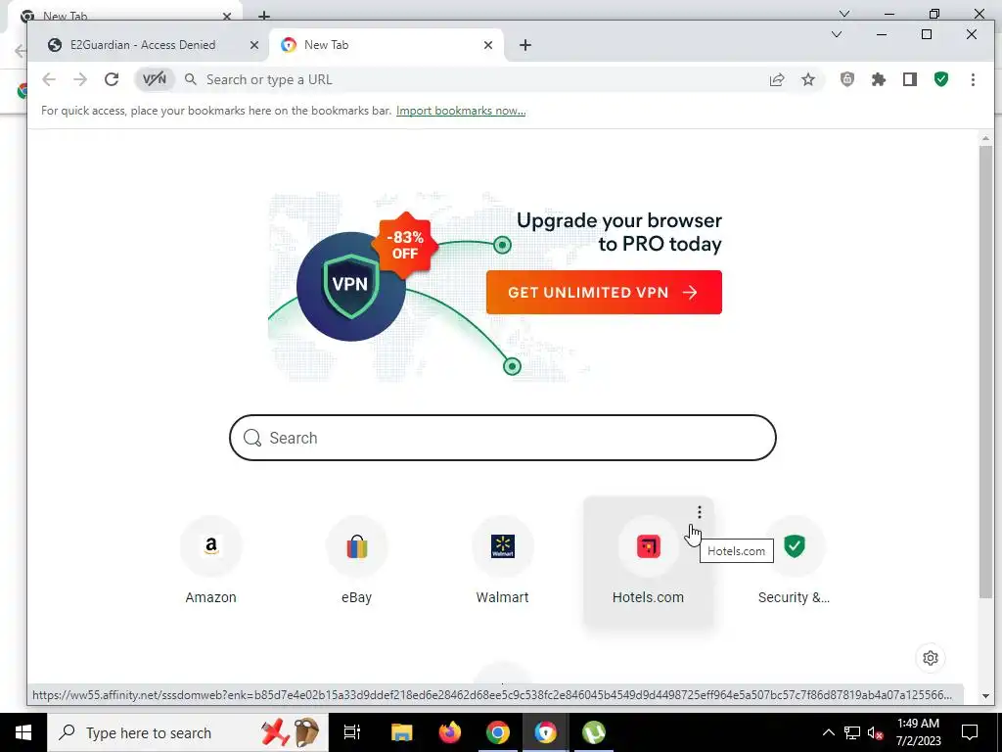The height and width of the screenshot is (752, 1002).
Task: Open the privacy shield lock icon
Action: pyautogui.click(x=847, y=79)
